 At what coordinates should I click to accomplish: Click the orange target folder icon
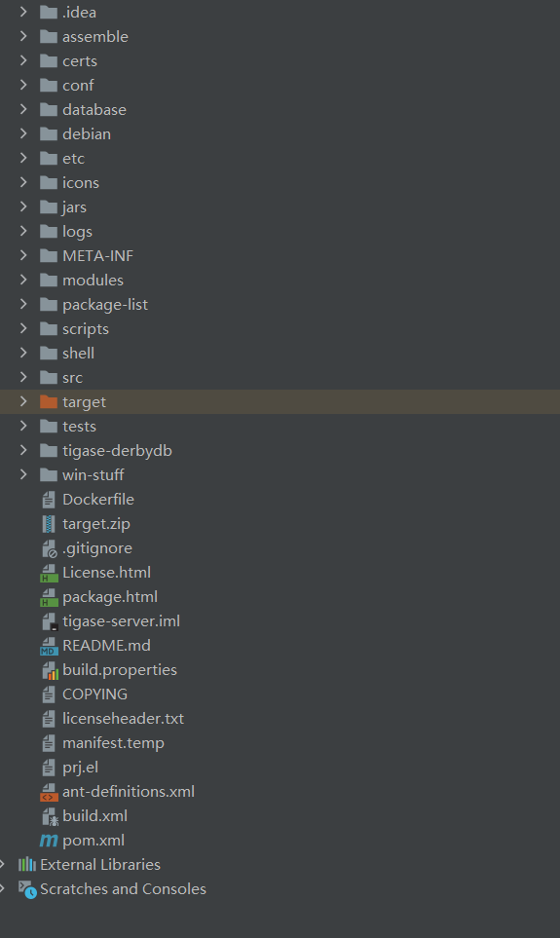[x=49, y=402]
